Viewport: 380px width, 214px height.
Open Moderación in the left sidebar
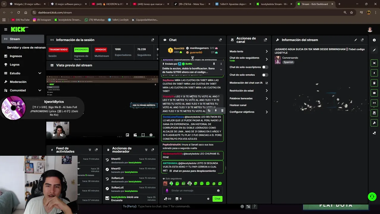23,82
